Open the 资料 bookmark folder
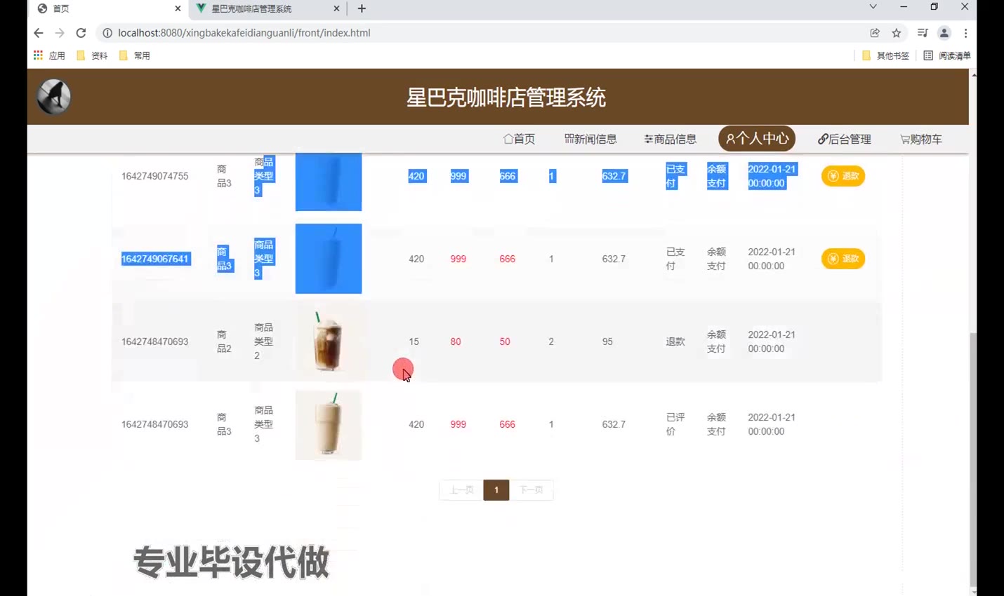Image resolution: width=1004 pixels, height=596 pixels. pos(92,55)
